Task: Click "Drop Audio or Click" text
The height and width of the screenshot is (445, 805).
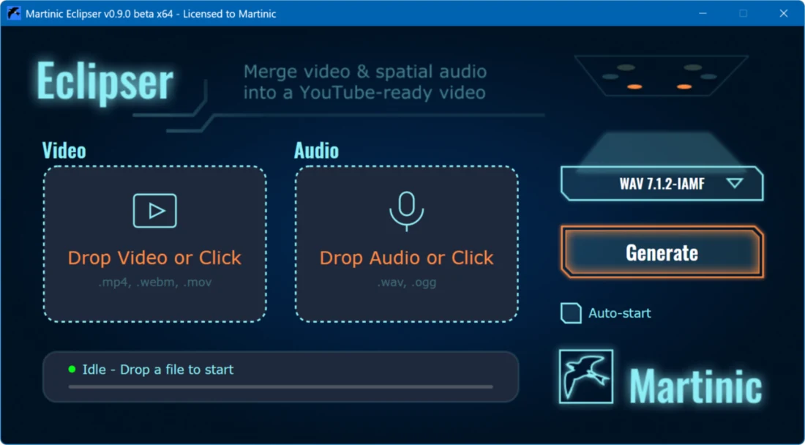Action: click(407, 258)
